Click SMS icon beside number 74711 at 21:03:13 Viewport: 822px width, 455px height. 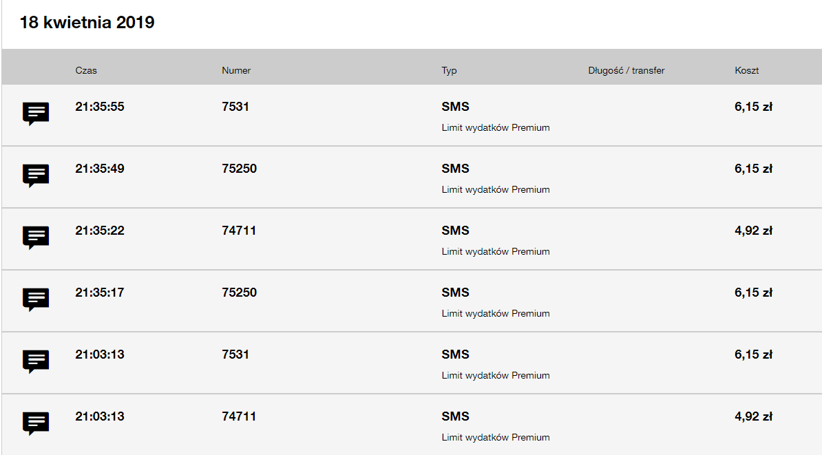pos(36,423)
